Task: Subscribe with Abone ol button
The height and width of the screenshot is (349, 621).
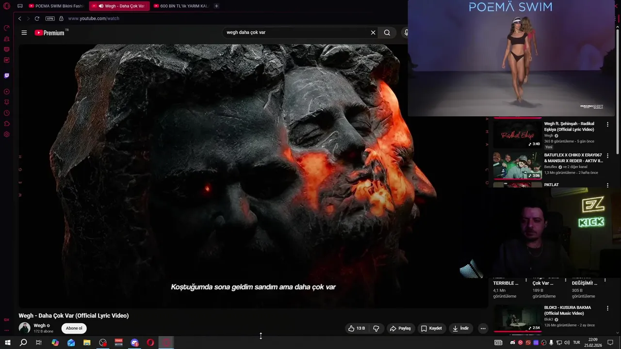Action: coord(74,328)
